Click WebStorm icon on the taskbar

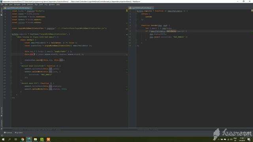(x=29, y=139)
